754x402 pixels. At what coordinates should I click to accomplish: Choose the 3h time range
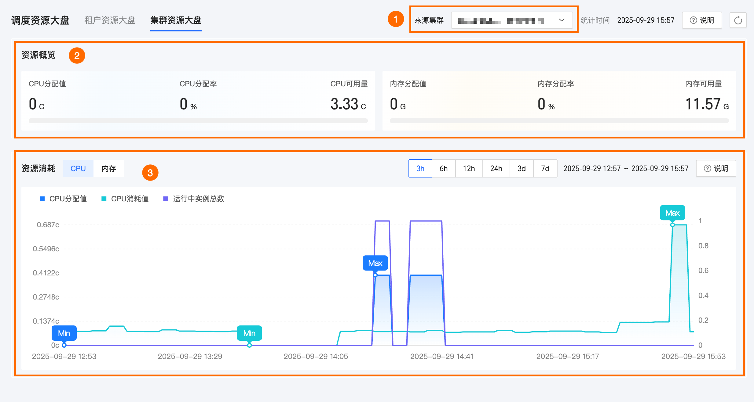tap(420, 168)
